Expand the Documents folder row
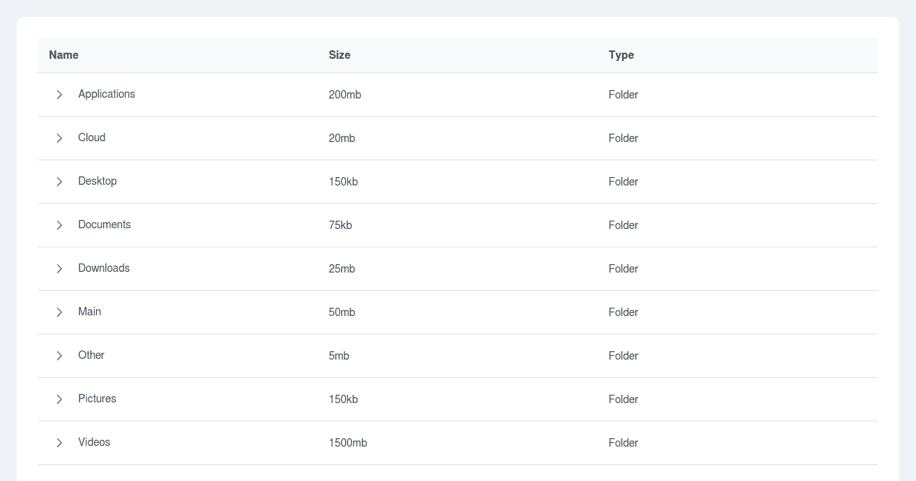916x481 pixels. (60, 225)
